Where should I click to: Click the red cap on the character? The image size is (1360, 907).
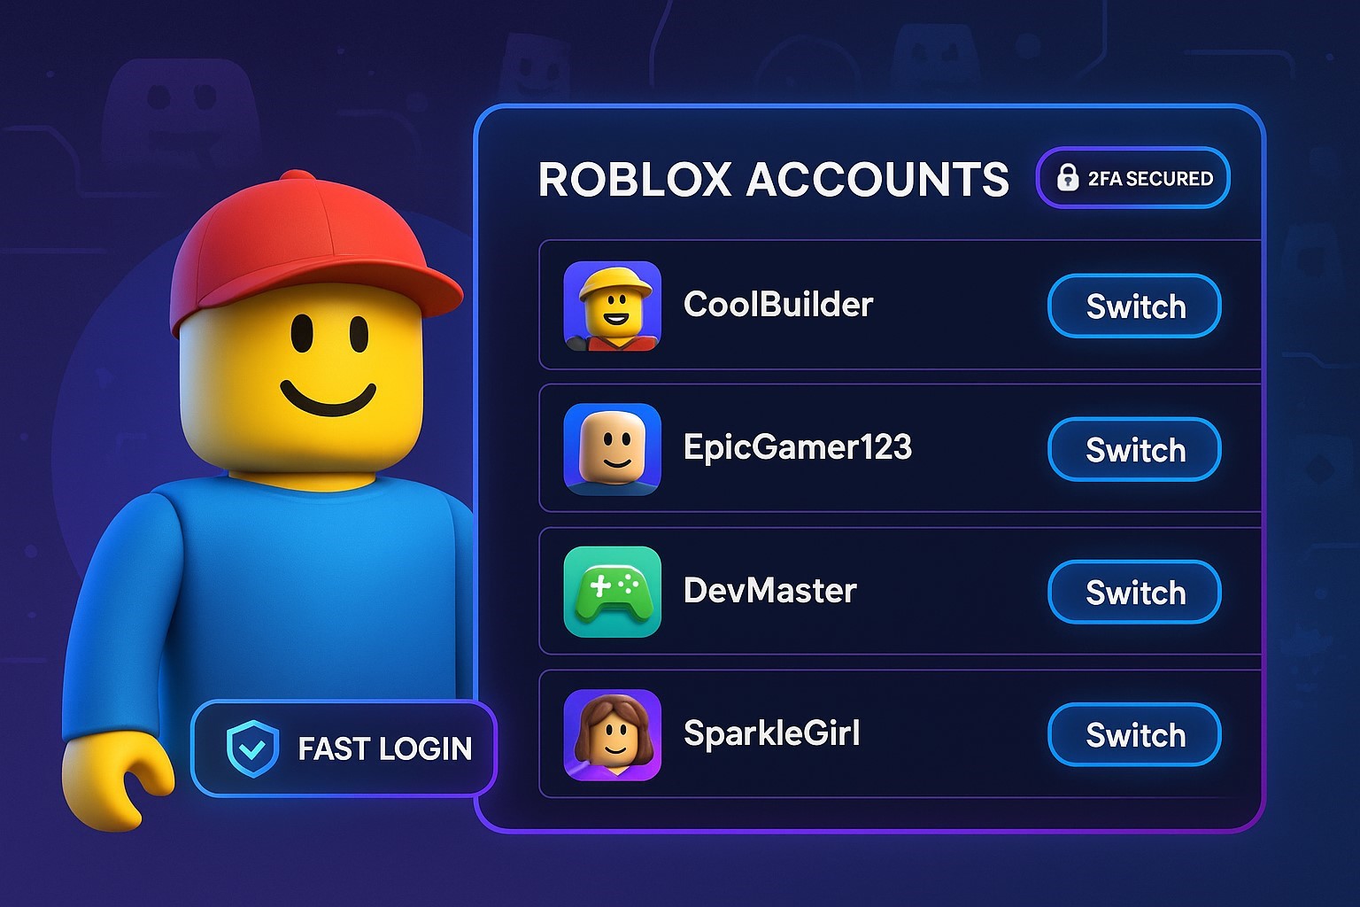[x=310, y=252]
